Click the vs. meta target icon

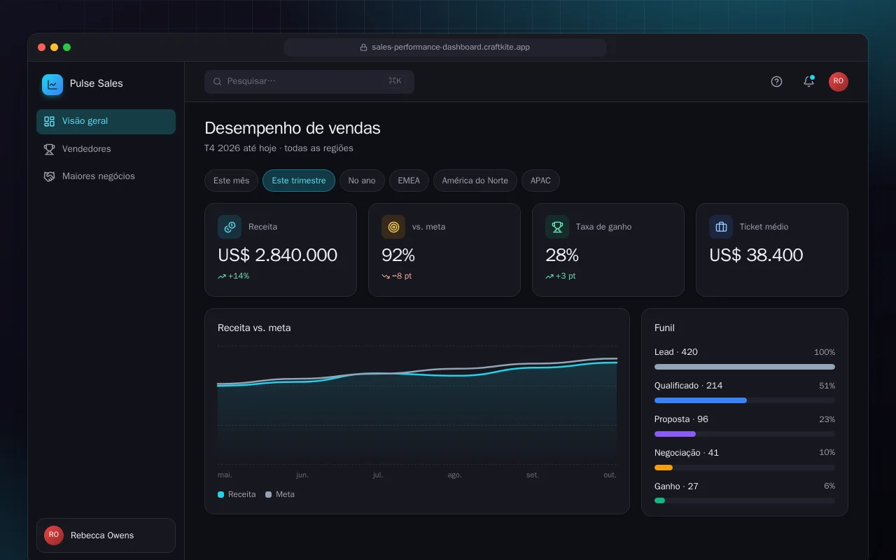pyautogui.click(x=393, y=227)
